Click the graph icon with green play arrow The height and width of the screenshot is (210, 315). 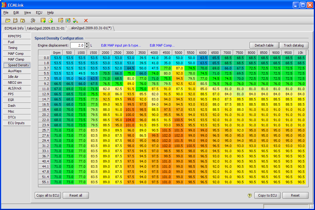pos(43,20)
